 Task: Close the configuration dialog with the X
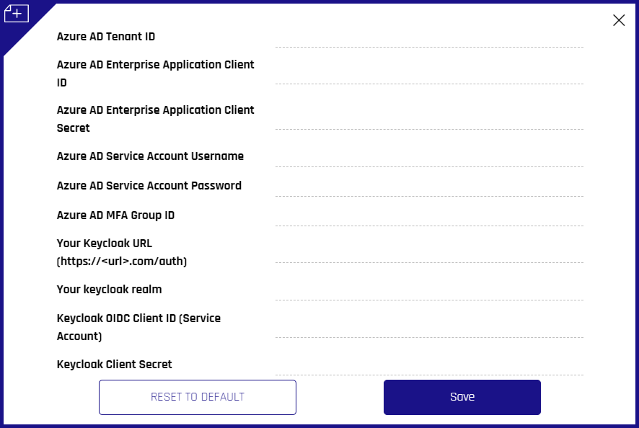point(619,20)
